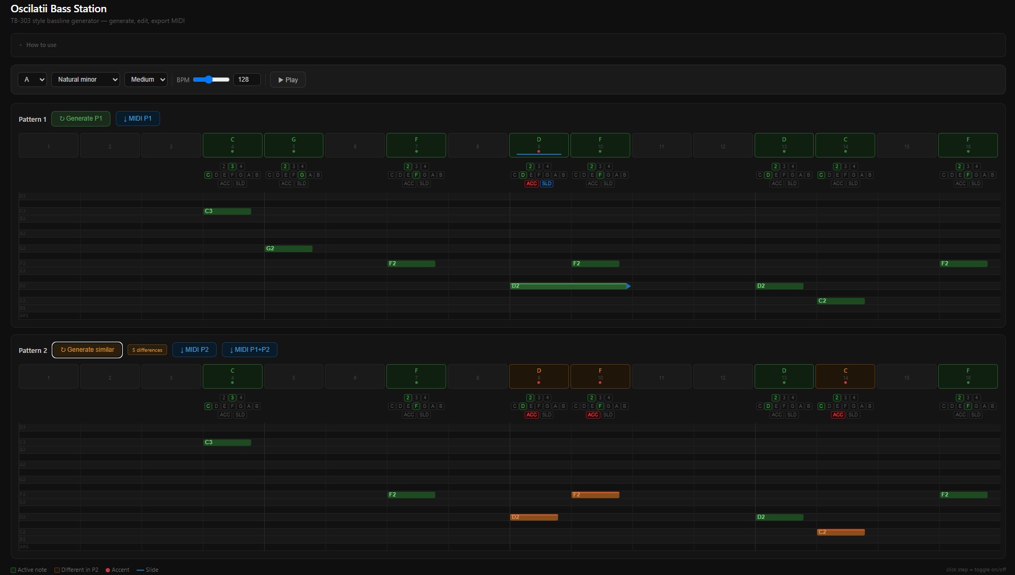Set Pattern 1 step 10 note to B
1015x575 pixels.
[x=625, y=175]
